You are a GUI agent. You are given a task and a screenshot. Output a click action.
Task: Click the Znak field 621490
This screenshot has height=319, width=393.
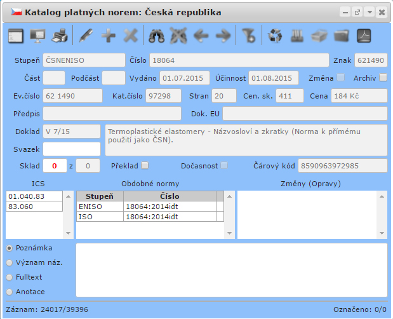[x=371, y=60]
